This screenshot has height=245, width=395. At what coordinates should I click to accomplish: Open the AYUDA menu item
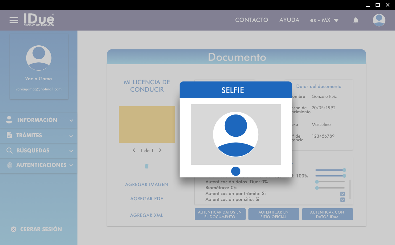tap(289, 20)
